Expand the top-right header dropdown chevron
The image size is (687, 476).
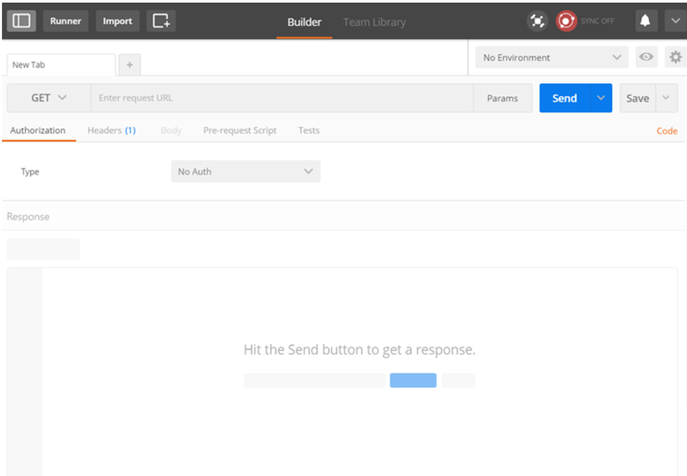[675, 21]
